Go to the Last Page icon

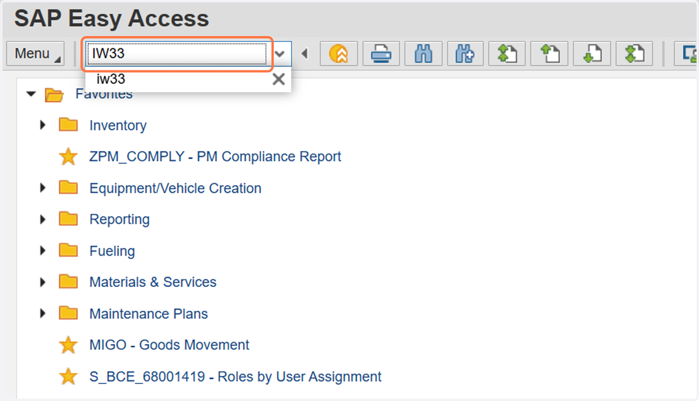(x=634, y=54)
